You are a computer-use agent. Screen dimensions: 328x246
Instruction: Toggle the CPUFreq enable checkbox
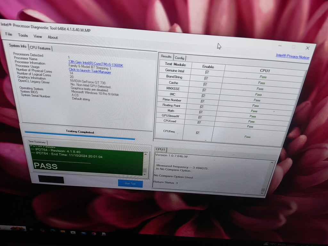[x=197, y=133]
